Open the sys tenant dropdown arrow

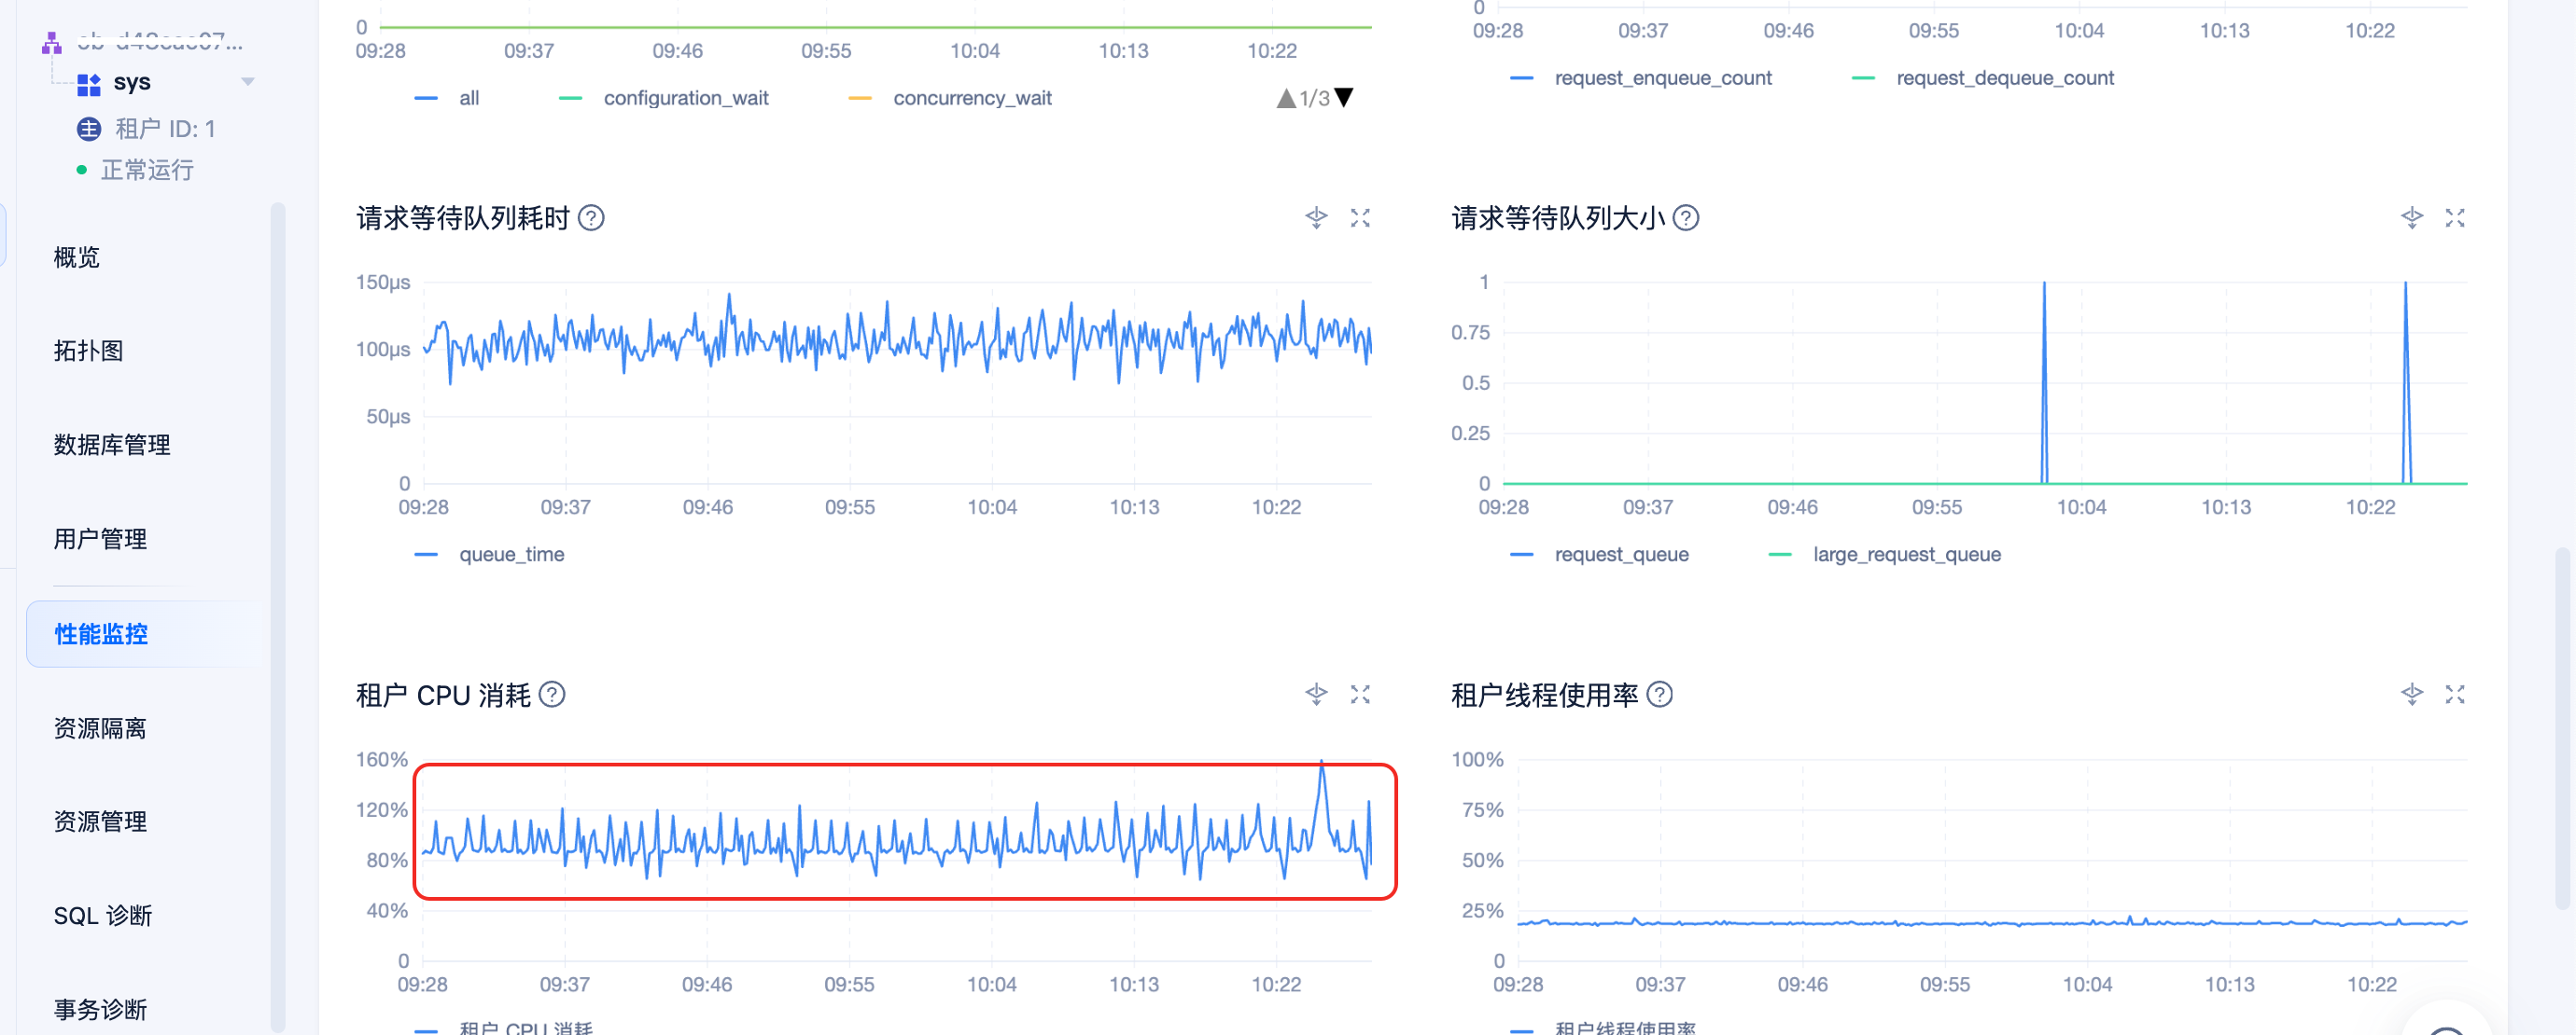[248, 82]
